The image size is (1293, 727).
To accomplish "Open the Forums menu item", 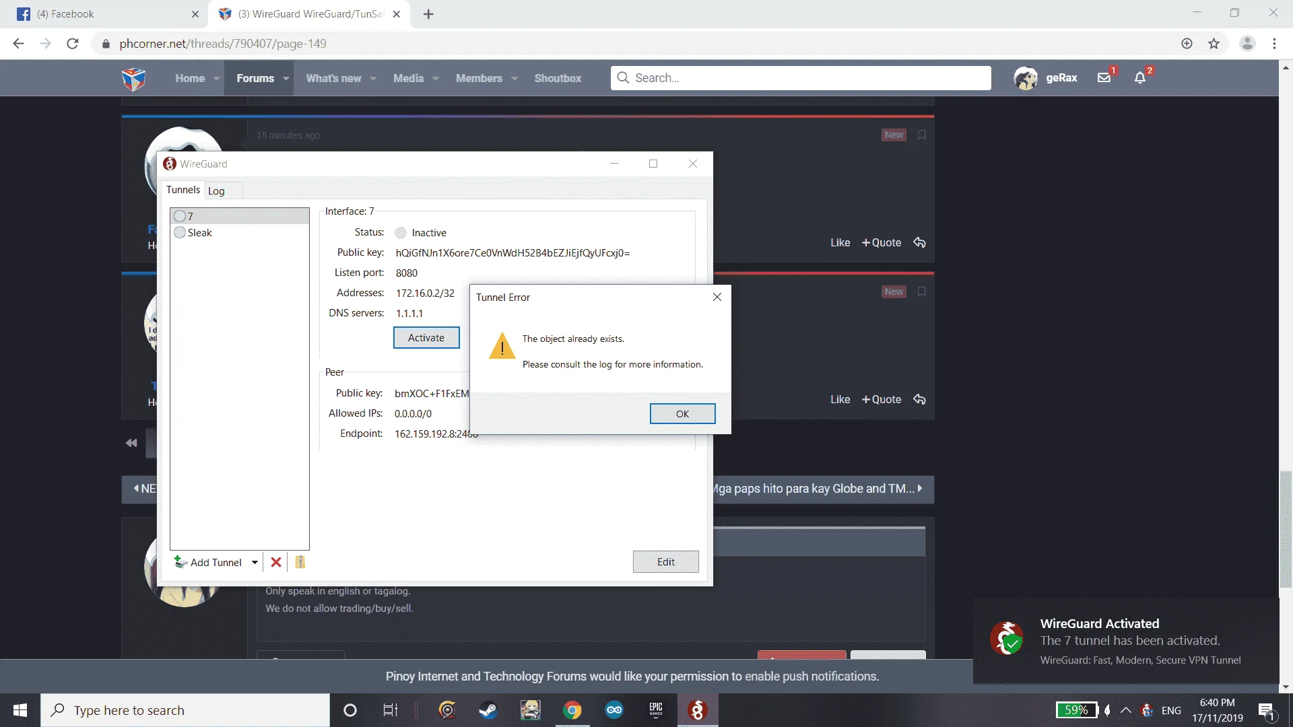I will click(255, 78).
